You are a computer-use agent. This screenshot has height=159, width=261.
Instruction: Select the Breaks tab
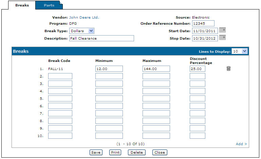point(22,5)
